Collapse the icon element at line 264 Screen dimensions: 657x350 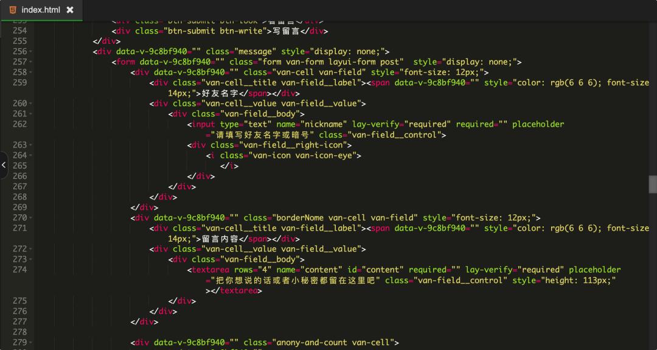pyautogui.click(x=31, y=155)
